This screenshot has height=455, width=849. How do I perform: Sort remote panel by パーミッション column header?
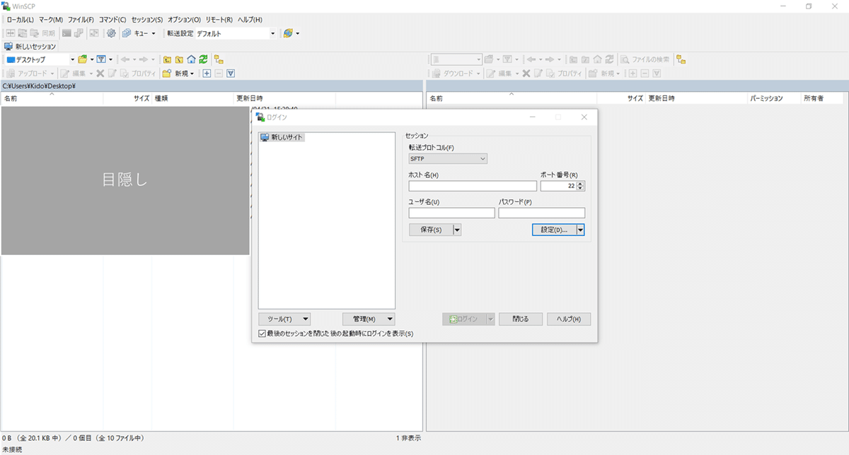773,99
